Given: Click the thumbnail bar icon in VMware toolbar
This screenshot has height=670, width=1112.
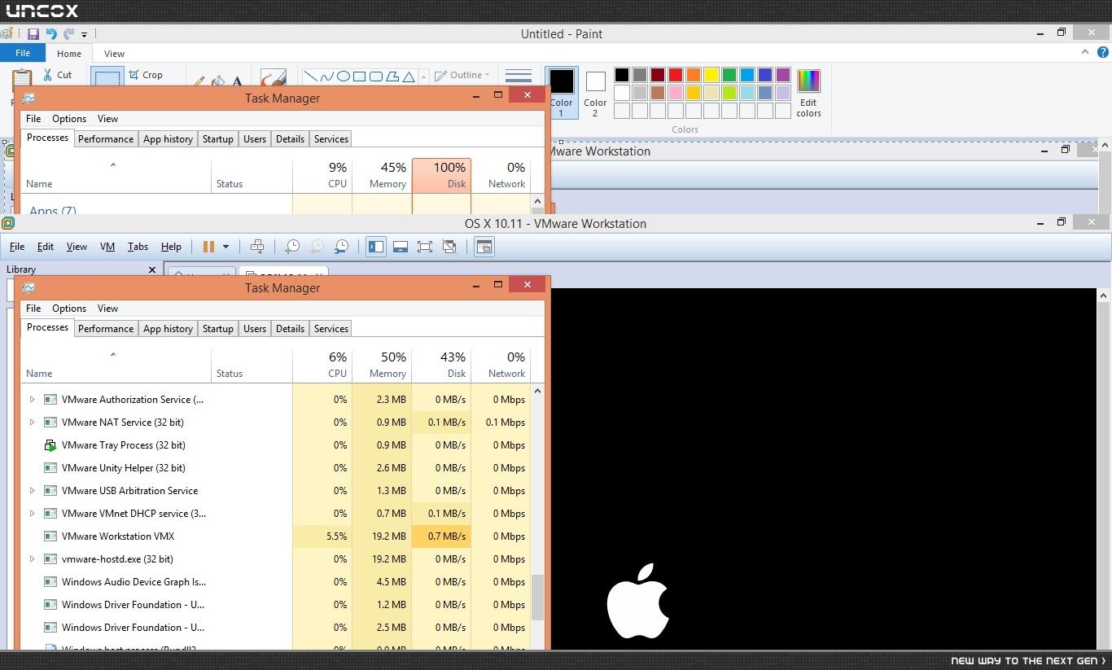Looking at the screenshot, I should pos(400,247).
